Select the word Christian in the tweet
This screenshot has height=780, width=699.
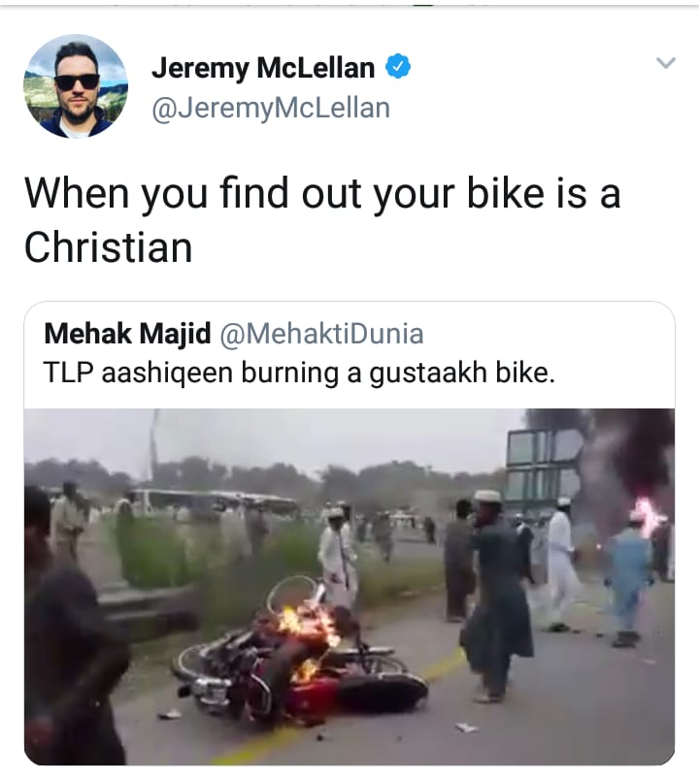pyautogui.click(x=108, y=247)
